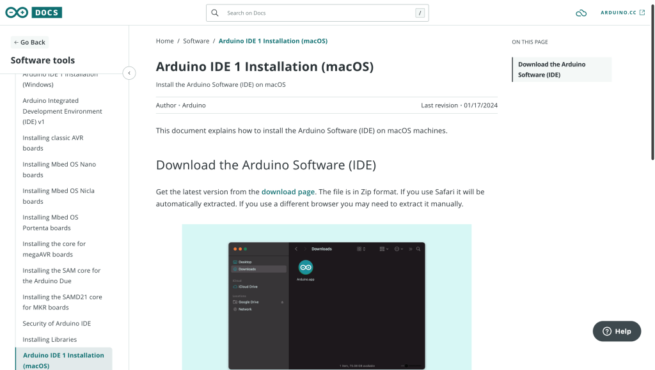655x370 pixels.
Task: Open Installing the core for megaAVR boards
Action: pyautogui.click(x=54, y=249)
